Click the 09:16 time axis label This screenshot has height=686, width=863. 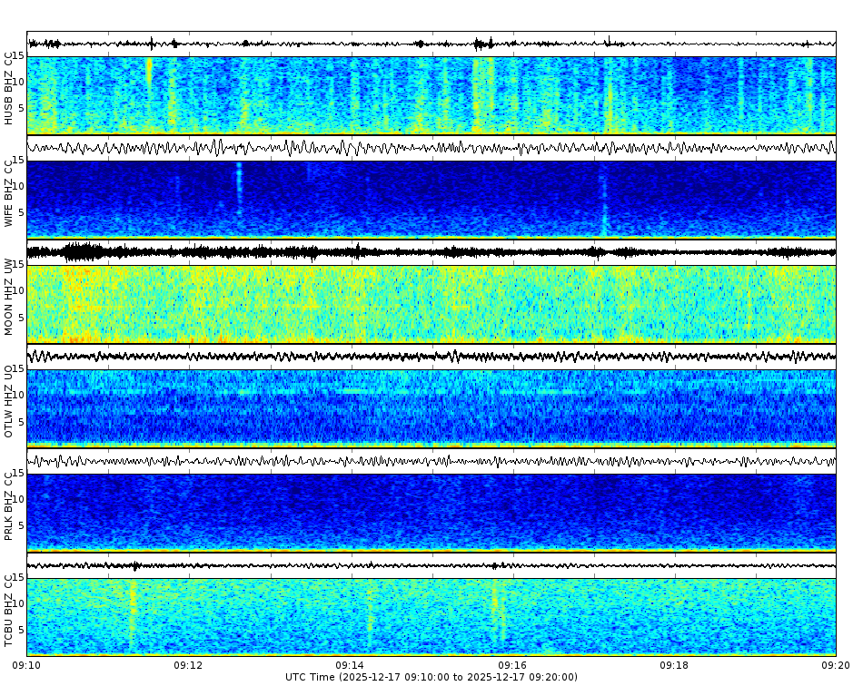[x=512, y=663]
